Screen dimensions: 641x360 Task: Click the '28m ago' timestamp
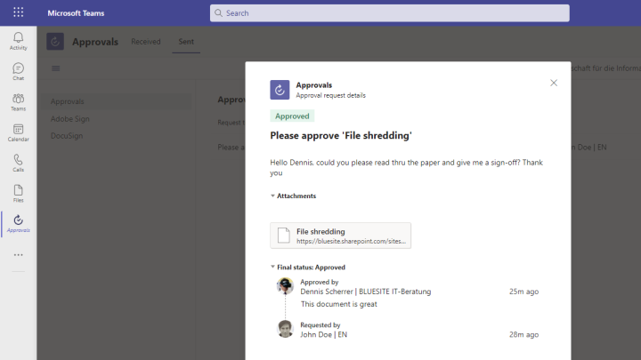(x=523, y=335)
